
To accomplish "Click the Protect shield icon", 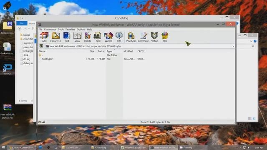I will tap(154, 37).
